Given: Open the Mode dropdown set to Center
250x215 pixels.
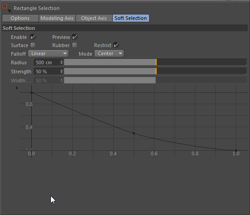Looking at the screenshot, I should point(110,53).
